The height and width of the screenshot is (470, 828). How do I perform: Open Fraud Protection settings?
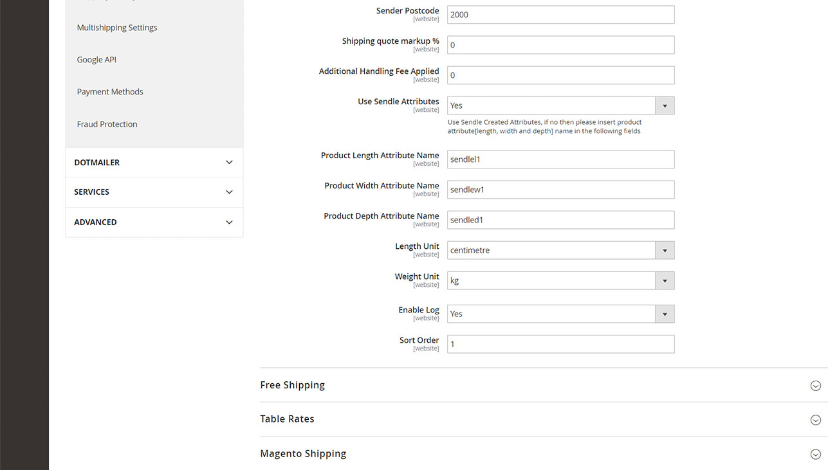[107, 124]
